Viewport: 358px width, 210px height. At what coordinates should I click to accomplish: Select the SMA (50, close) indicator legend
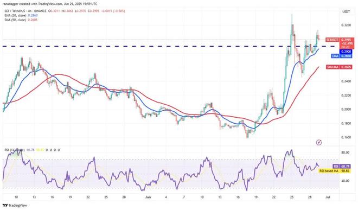pos(21,20)
